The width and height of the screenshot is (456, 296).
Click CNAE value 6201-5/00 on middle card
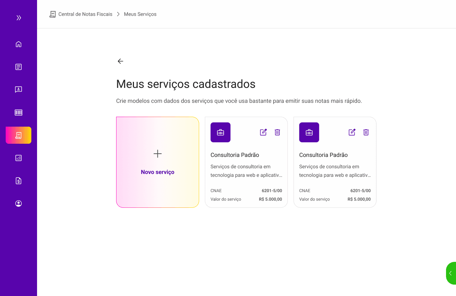click(272, 191)
